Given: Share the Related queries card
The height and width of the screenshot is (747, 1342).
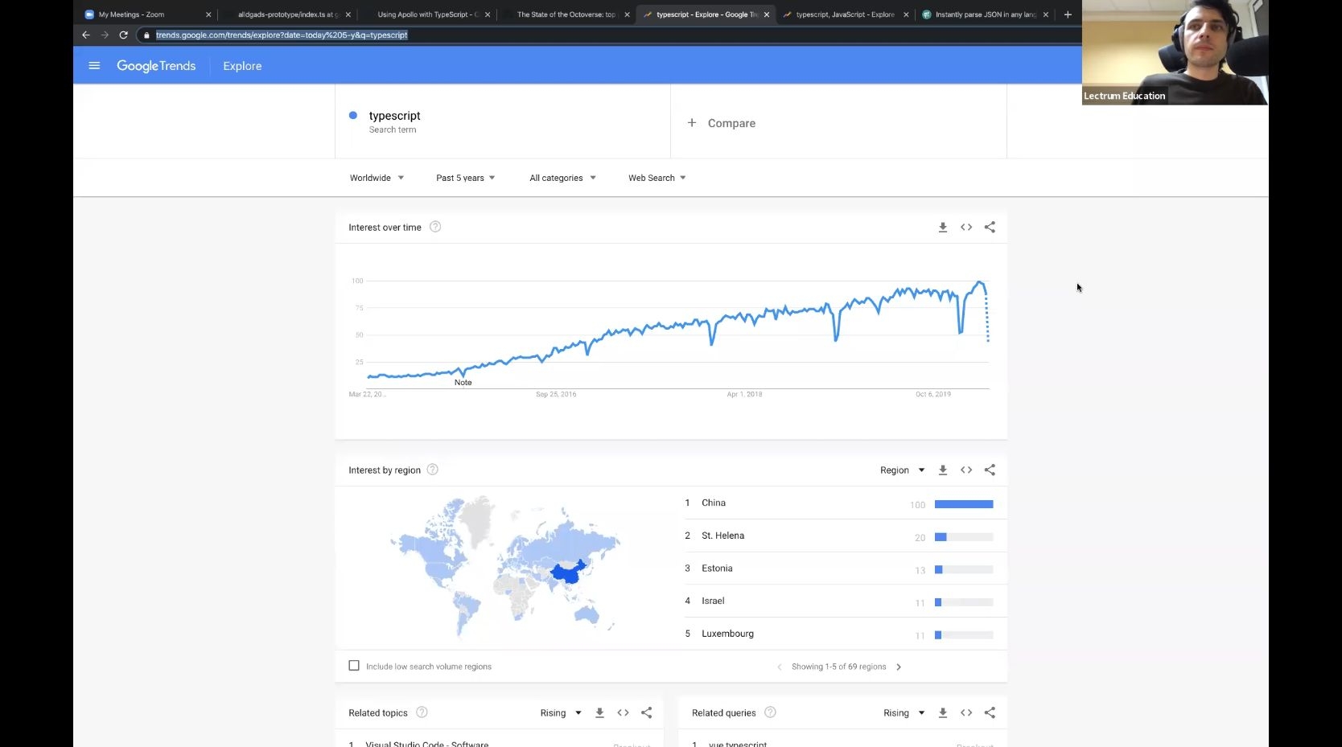Looking at the screenshot, I should (990, 713).
